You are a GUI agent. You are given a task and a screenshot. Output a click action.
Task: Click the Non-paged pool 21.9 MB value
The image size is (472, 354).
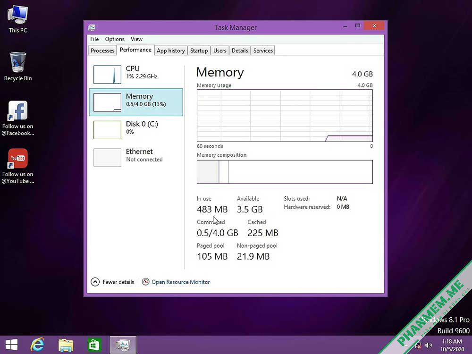pyautogui.click(x=253, y=256)
